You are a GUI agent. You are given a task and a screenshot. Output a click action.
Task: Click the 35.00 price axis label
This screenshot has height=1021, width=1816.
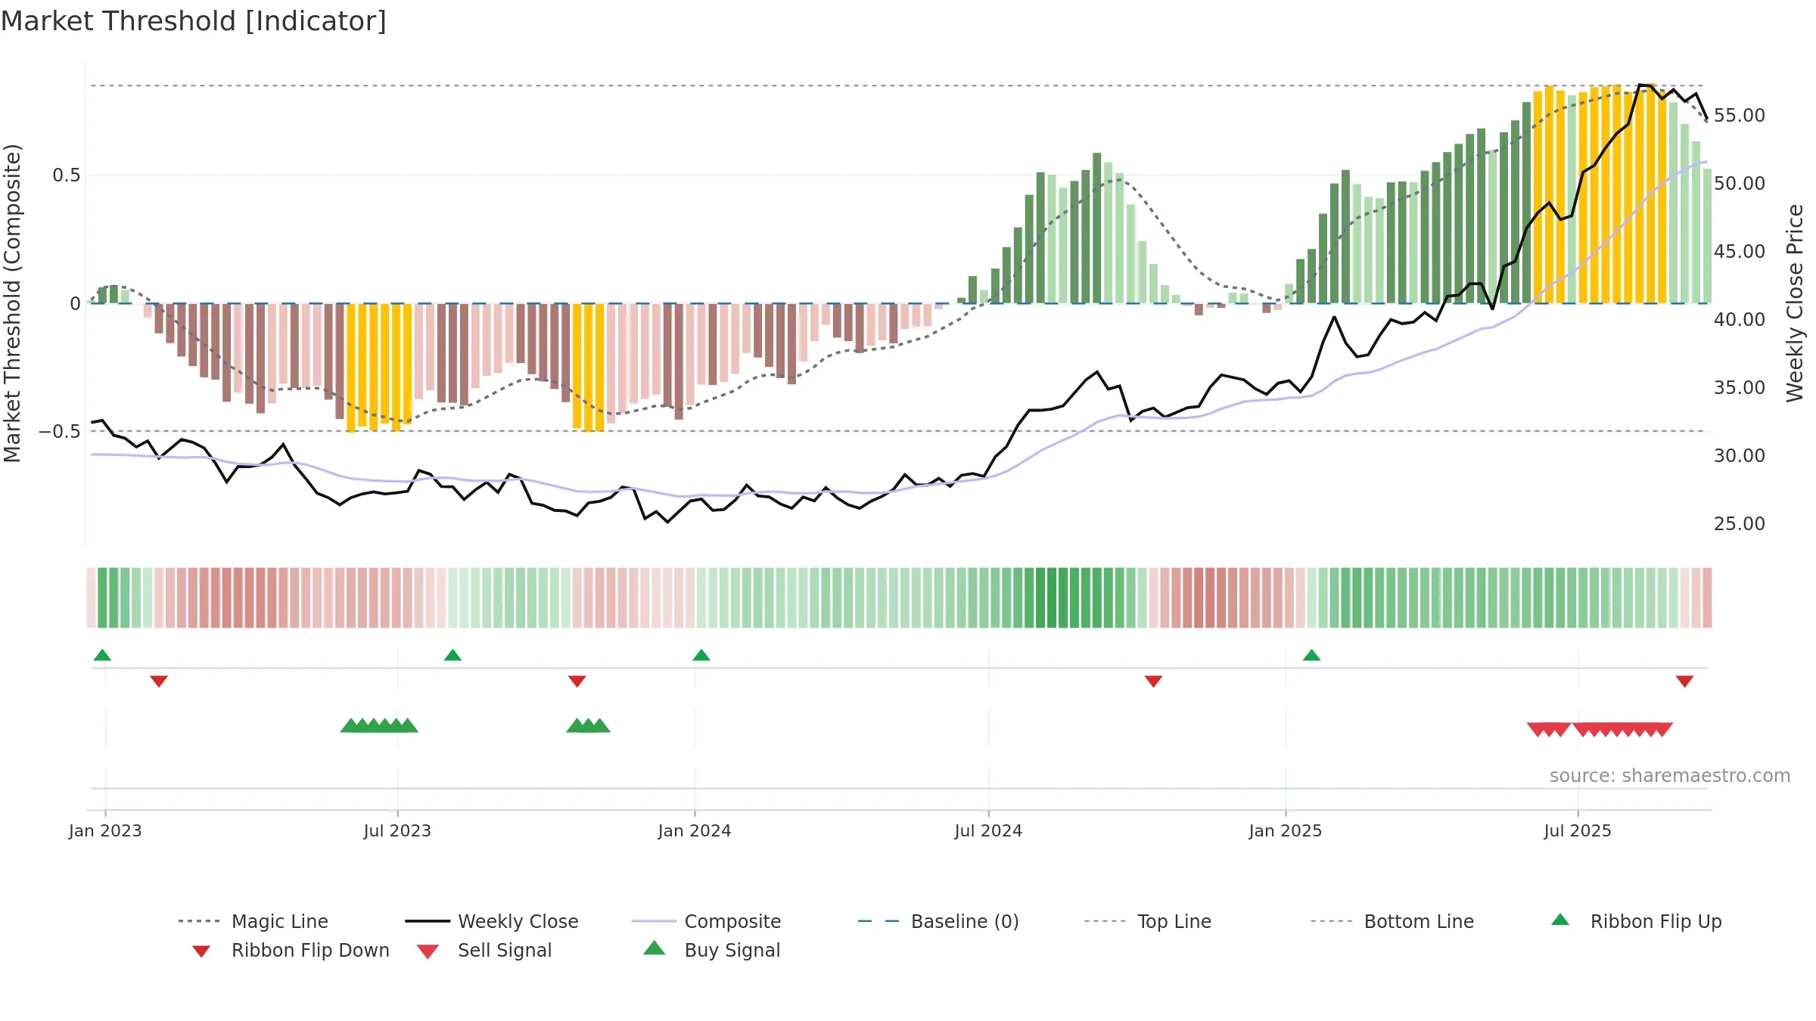[1740, 387]
